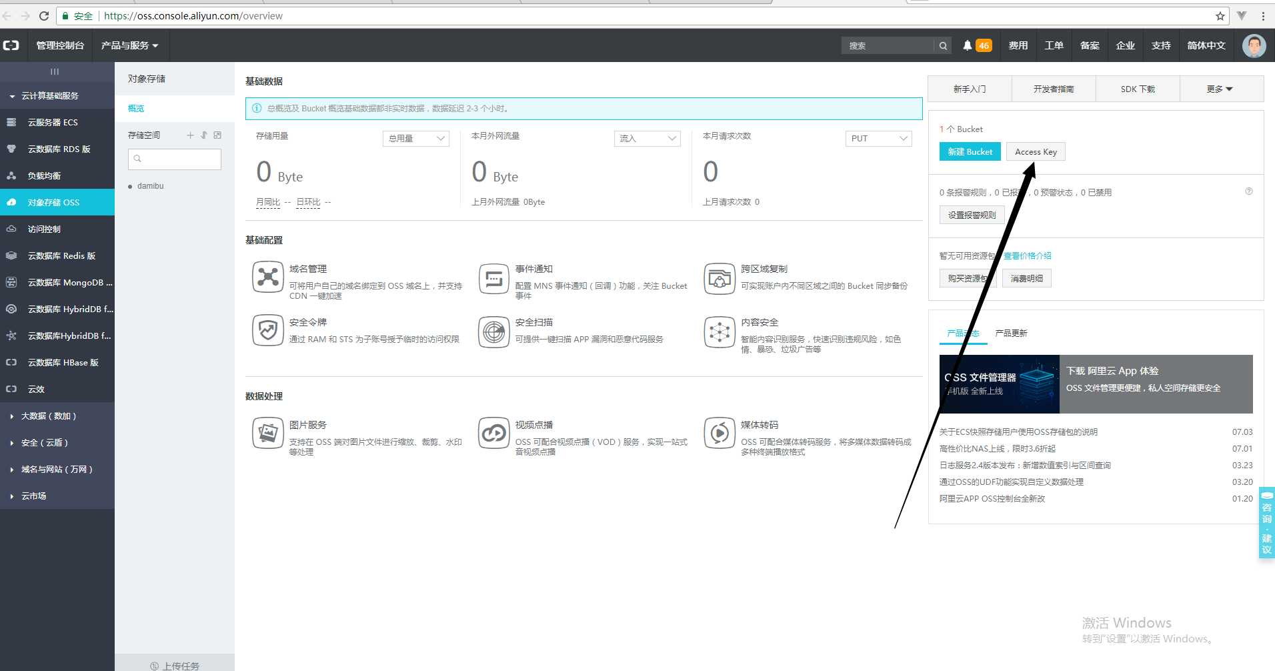Open 咨询·建议 side widget

click(1266, 522)
